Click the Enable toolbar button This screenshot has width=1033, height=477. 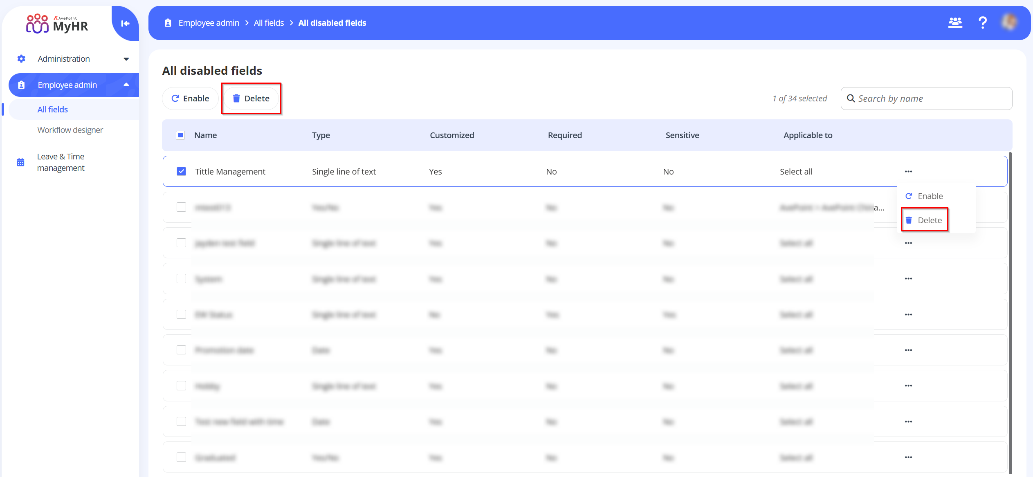click(x=190, y=99)
